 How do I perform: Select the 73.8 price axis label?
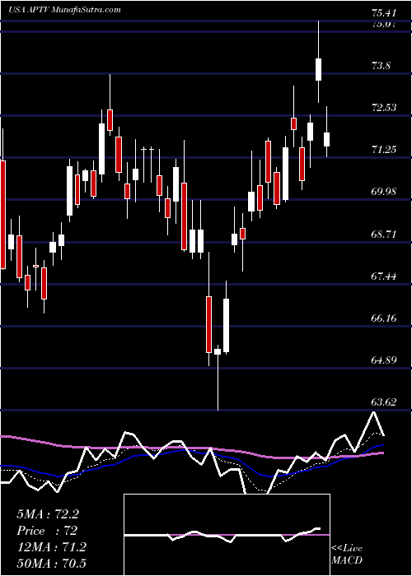point(381,66)
